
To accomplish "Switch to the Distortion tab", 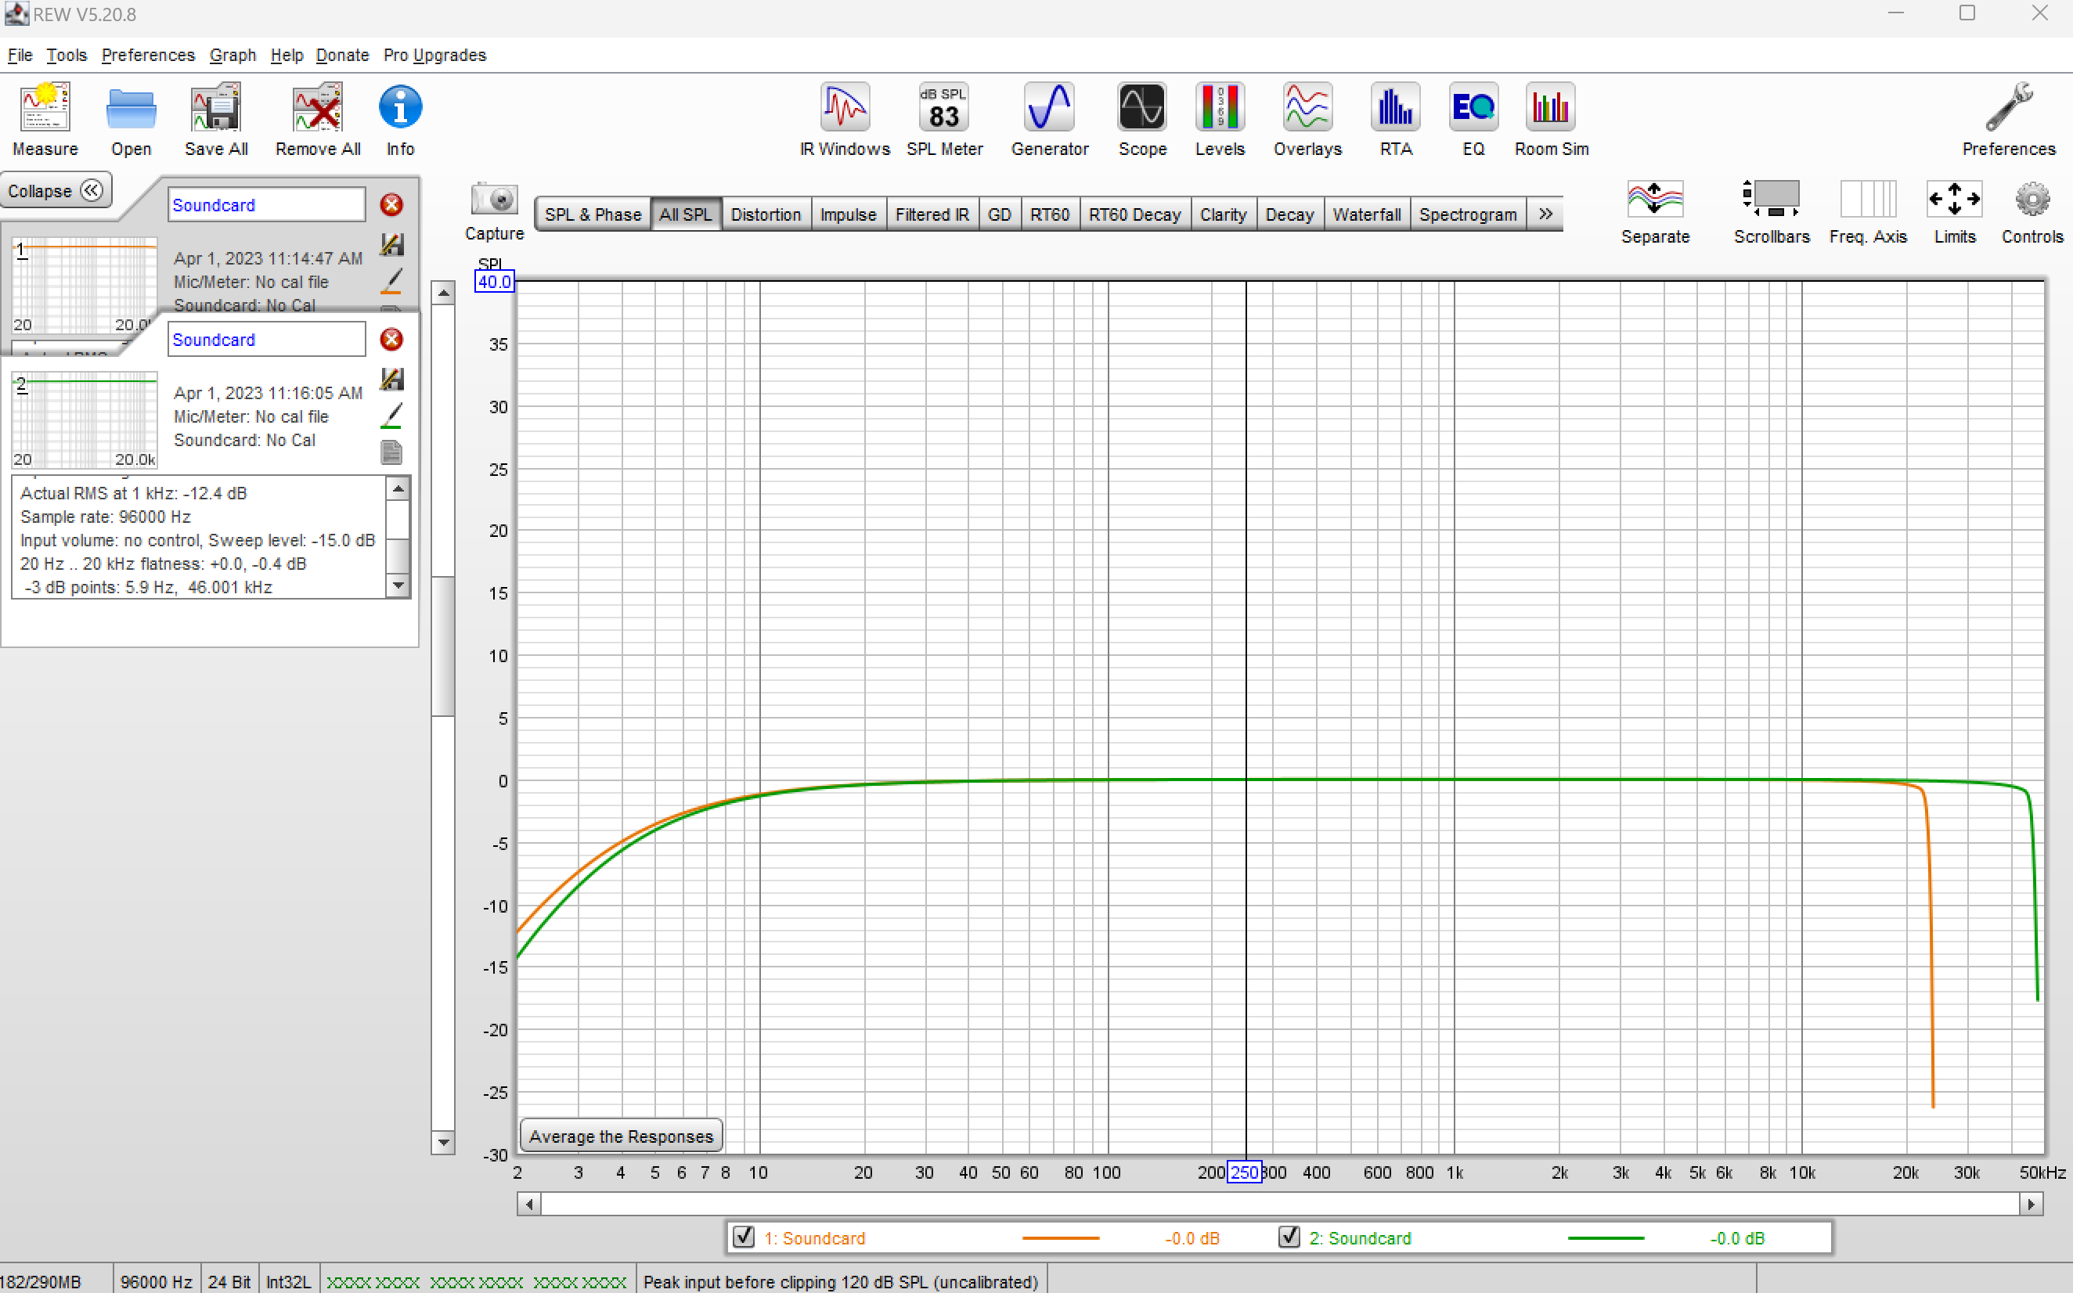I will coord(766,214).
